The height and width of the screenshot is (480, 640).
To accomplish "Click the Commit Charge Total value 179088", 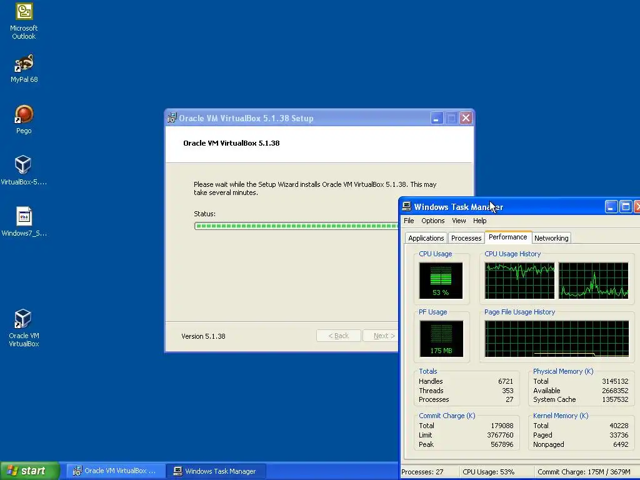I will click(x=502, y=426).
